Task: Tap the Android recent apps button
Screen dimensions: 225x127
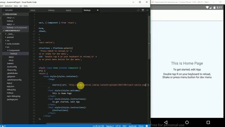Action: click(208, 122)
